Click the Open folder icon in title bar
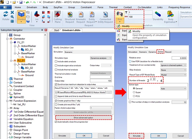192x139 pixels. (14, 2)
